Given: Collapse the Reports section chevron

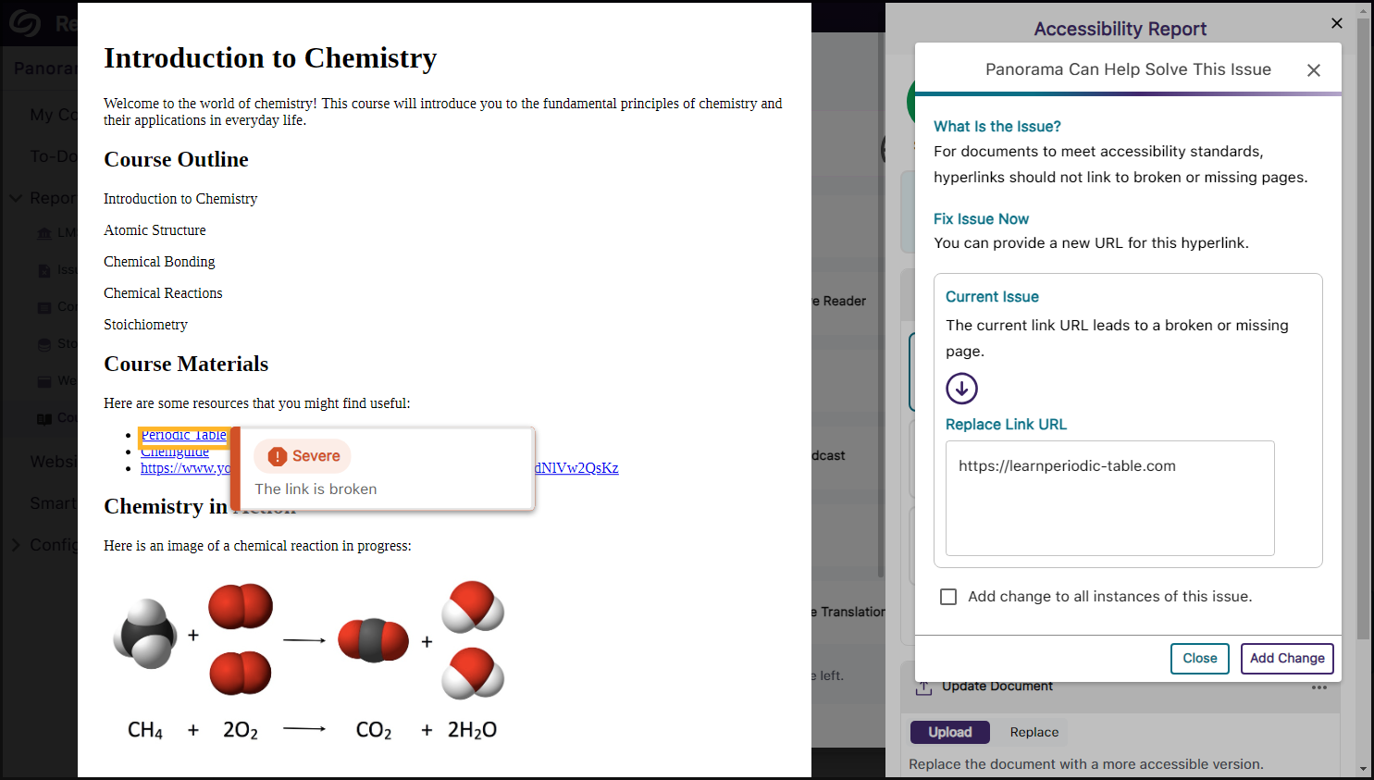Looking at the screenshot, I should (16, 198).
